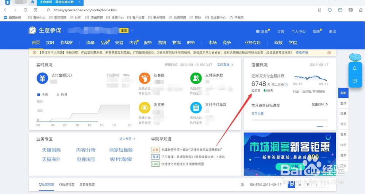Open the 店铺管理 bookmark folder
This screenshot has height=194, width=365.
click(x=94, y=18)
